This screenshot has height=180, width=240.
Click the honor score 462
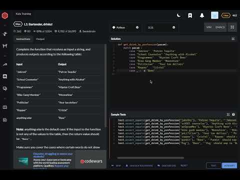coord(234,15)
